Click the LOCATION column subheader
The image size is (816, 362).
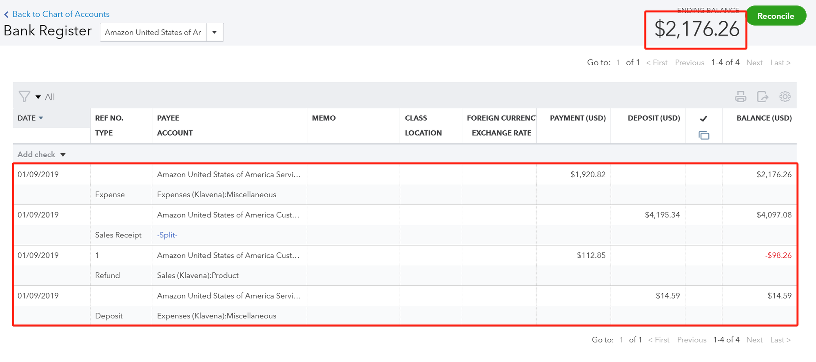click(423, 133)
